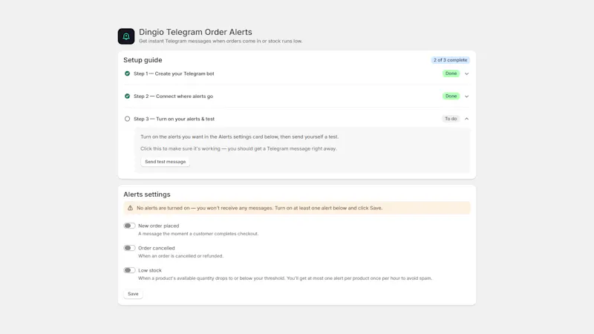The image size is (594, 334).
Task: Expand Step 1 with its chevron
Action: pos(467,73)
